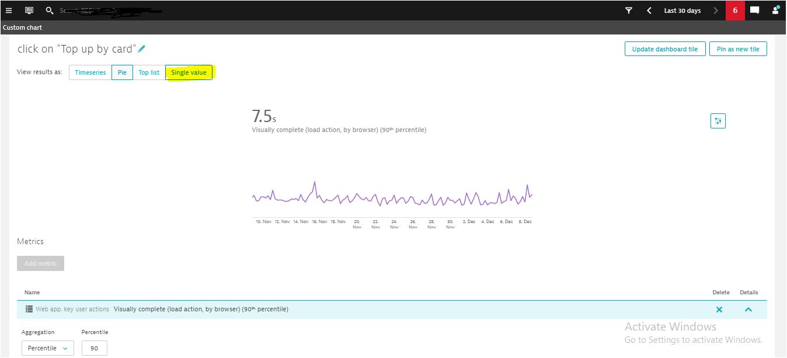Open the Last 30 days timeframe selector
787x358 pixels.
click(682, 11)
